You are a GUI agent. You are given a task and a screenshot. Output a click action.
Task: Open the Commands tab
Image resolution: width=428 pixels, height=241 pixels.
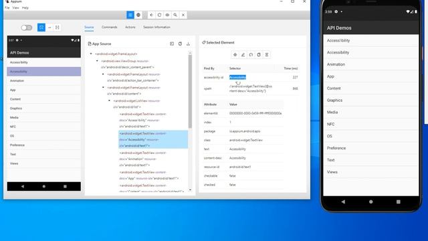[x=110, y=27]
